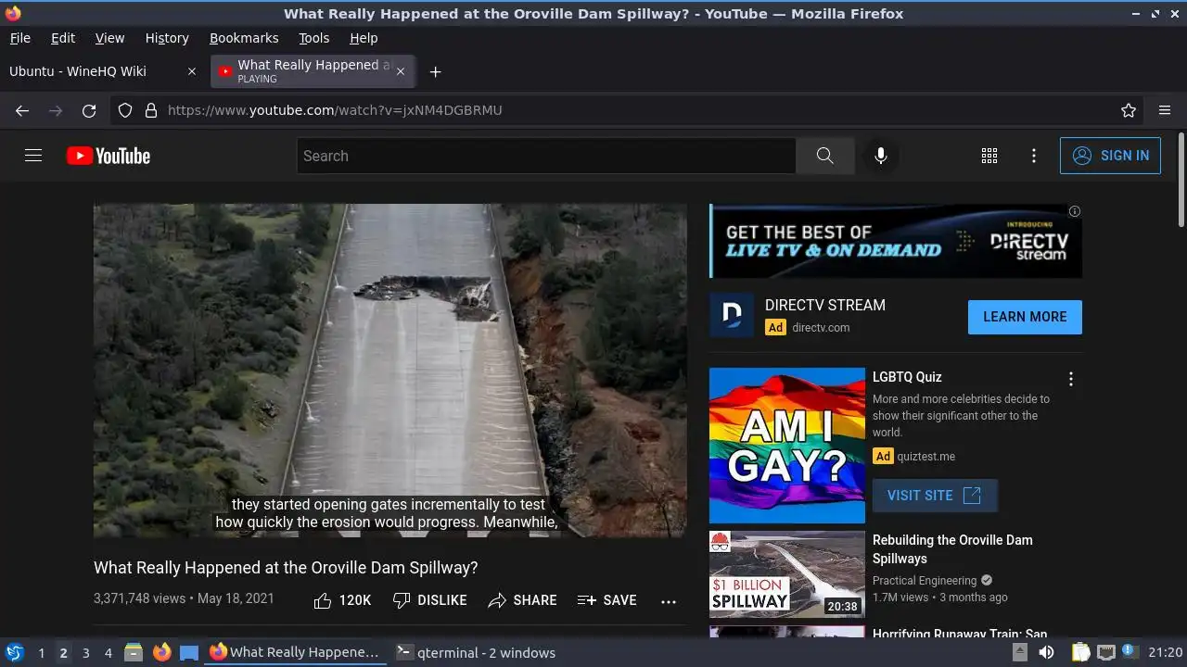This screenshot has height=667, width=1187.
Task: Start voice search with the microphone
Action: pyautogui.click(x=881, y=156)
